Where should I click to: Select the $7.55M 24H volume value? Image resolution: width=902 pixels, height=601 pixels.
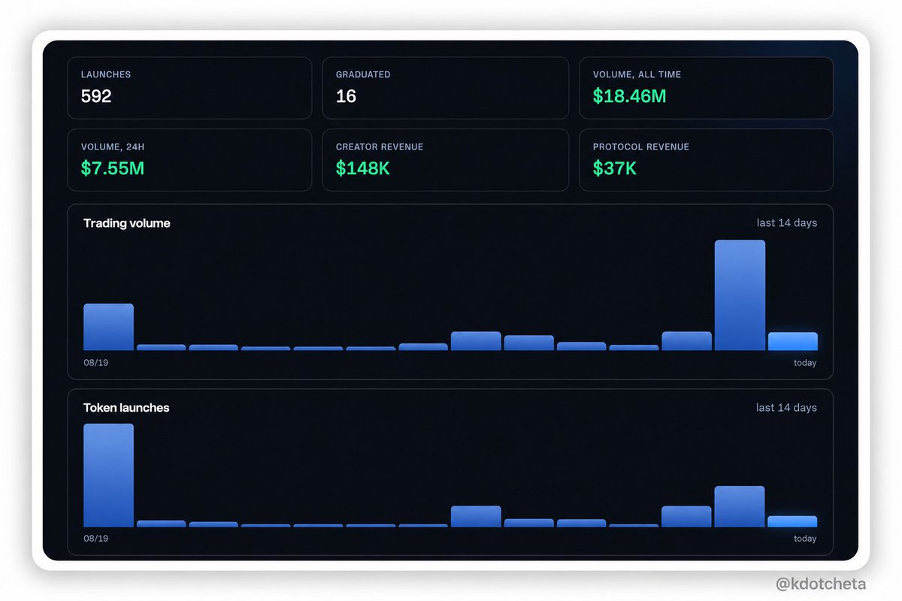(113, 168)
